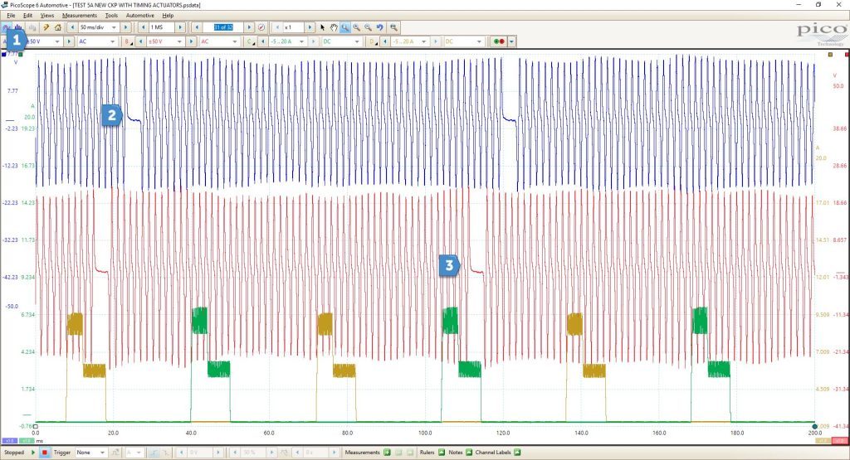Toggle the Notes panel
This screenshot has height=460, width=850.
469,453
